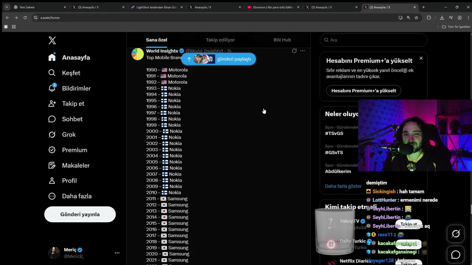Click zoom magnifier icon in address bar
The width and height of the screenshot is (472, 265).
(x=408, y=18)
